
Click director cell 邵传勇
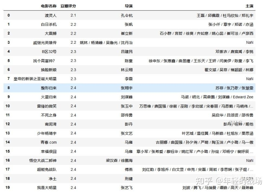(x=127, y=115)
